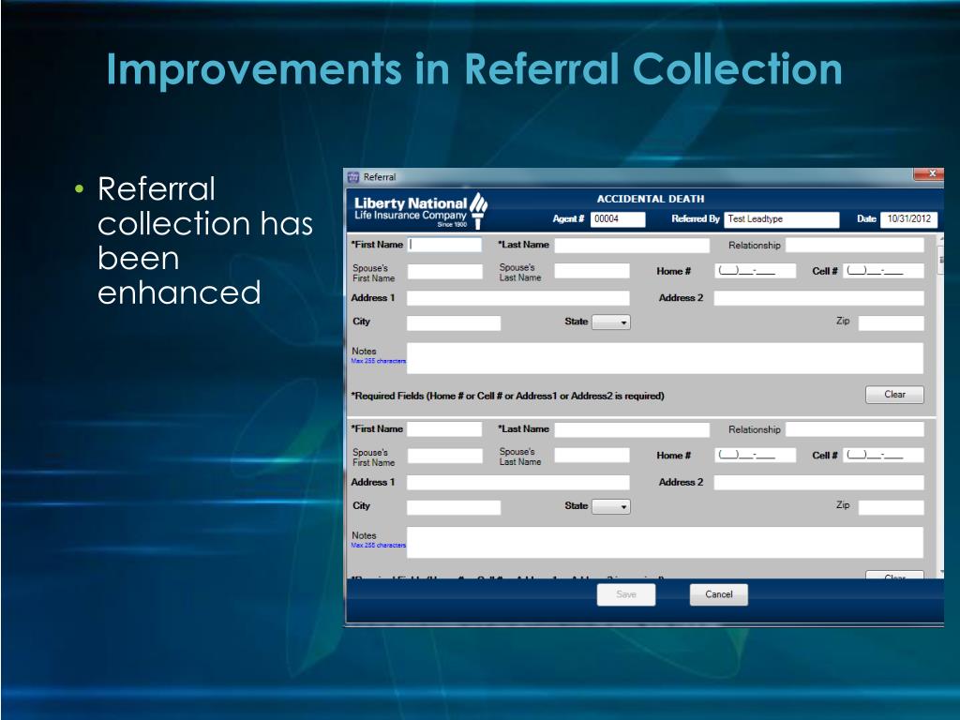960x720 pixels.
Task: Open the second referral's State dropdown
Action: tap(611, 507)
